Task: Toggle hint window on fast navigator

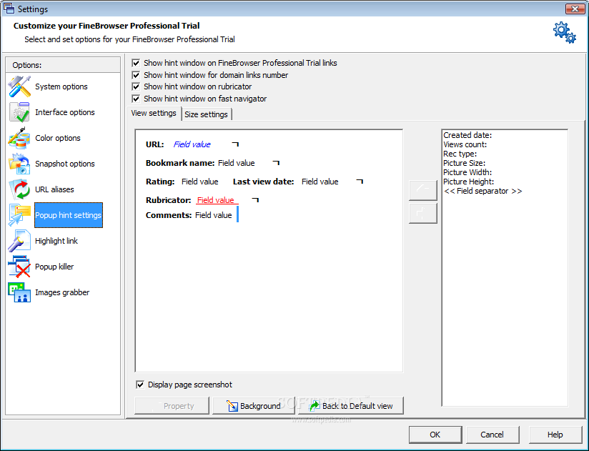Action: (x=136, y=99)
